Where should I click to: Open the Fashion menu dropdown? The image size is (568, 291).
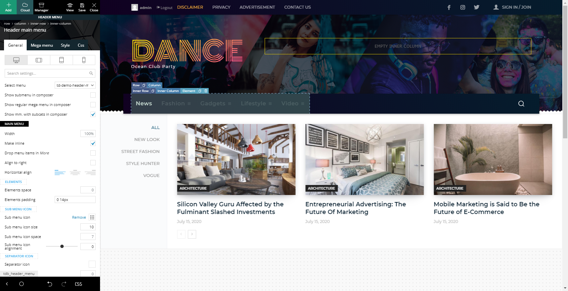(176, 104)
